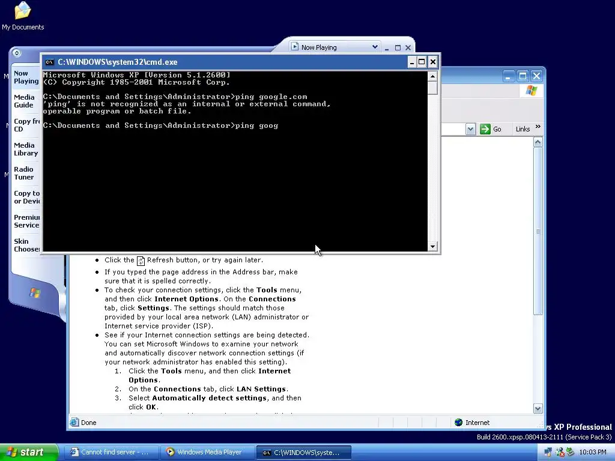Viewport: 615px width, 461px height.
Task: Click the IE page icon beside Done
Action: 74,422
